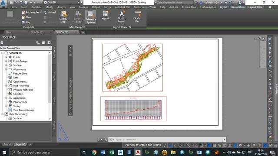The width and height of the screenshot is (278, 156).
Task: Close the command line with X
Action: tap(101, 140)
